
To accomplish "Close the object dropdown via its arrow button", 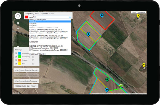I will (70, 17).
